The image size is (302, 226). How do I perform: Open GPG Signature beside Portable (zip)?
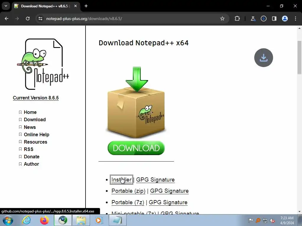(169, 191)
